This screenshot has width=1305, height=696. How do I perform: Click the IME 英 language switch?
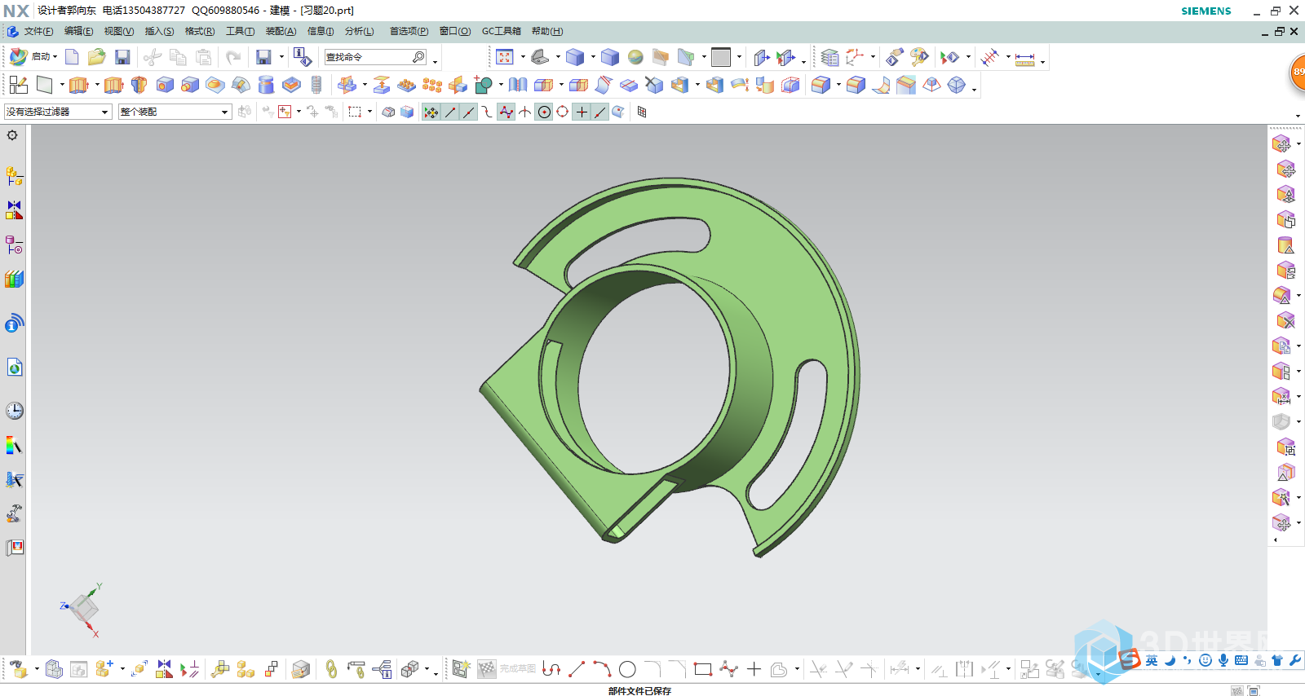point(1152,660)
